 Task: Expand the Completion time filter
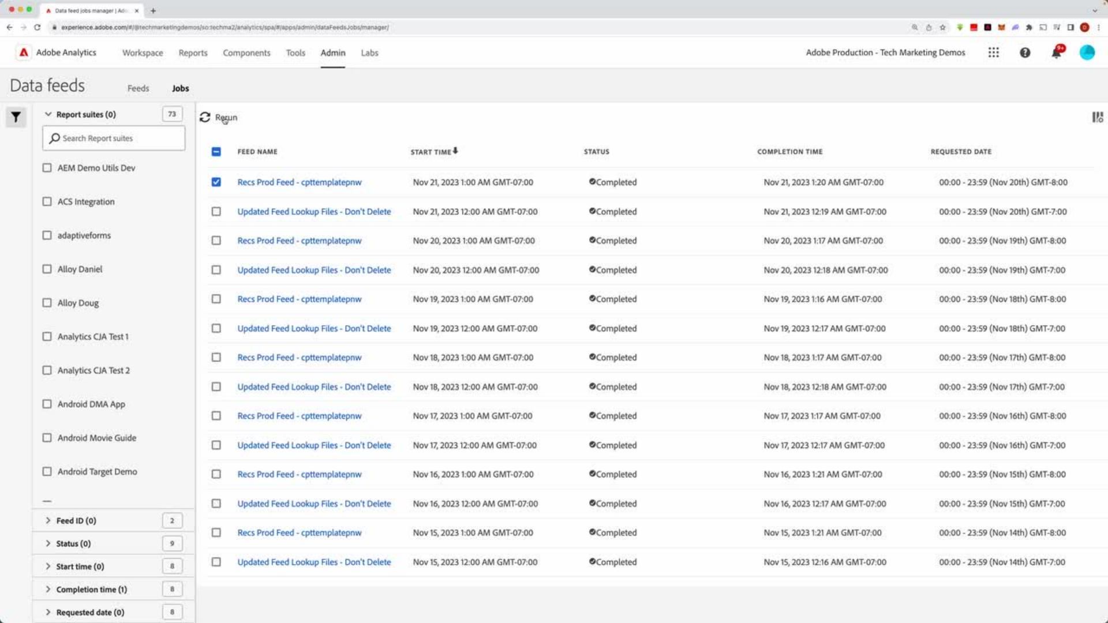[x=48, y=589]
